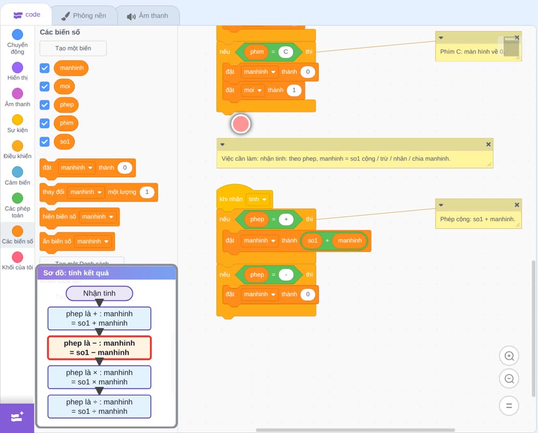Toggle the manhinh variable checkbox
538x433 pixels.
pos(45,68)
